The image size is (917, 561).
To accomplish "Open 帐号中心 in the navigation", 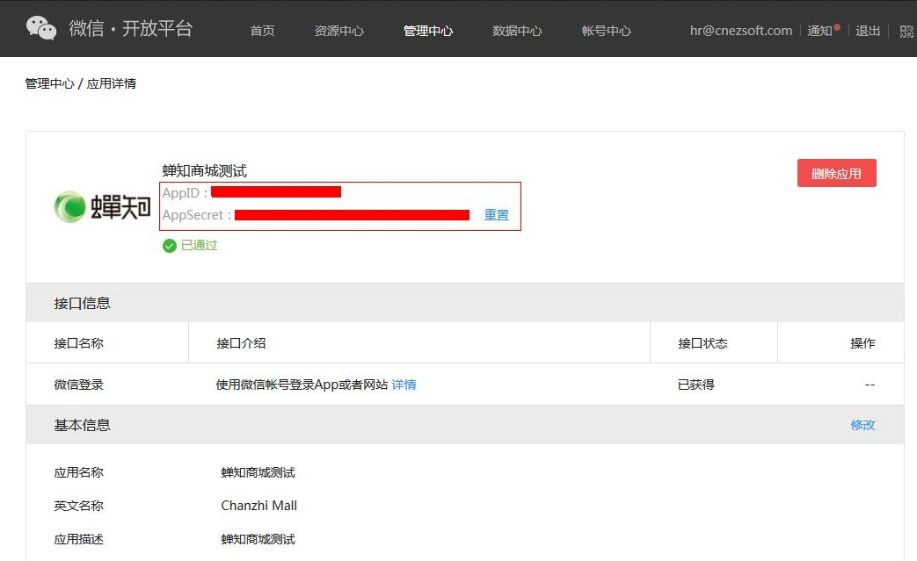I will [x=607, y=31].
